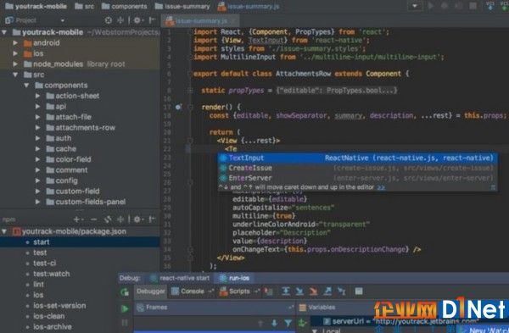Switch to the issue-summary.js editor tab
The width and height of the screenshot is (509, 333).
click(x=200, y=21)
